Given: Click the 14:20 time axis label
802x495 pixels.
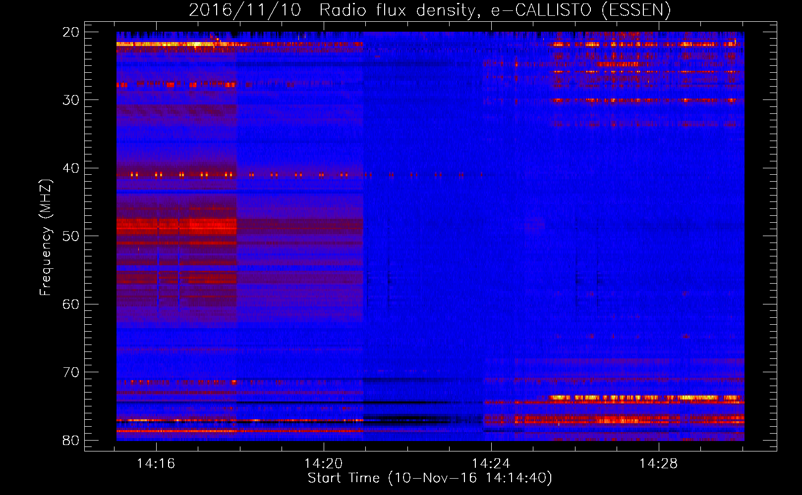Looking at the screenshot, I should coord(323,464).
